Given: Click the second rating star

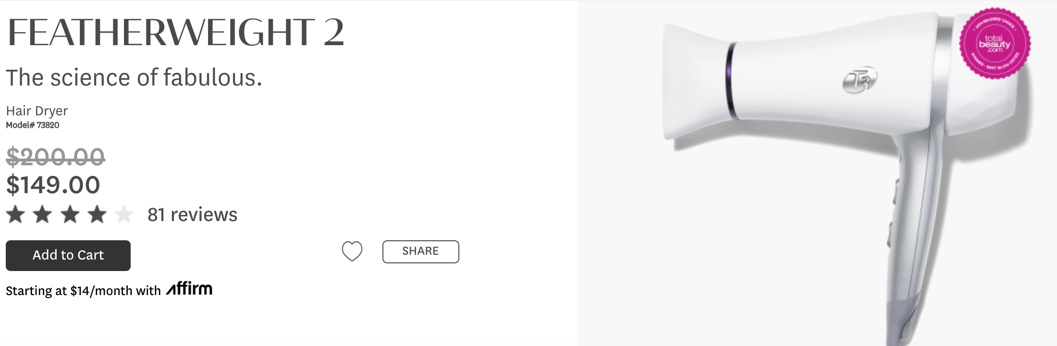Looking at the screenshot, I should [42, 214].
